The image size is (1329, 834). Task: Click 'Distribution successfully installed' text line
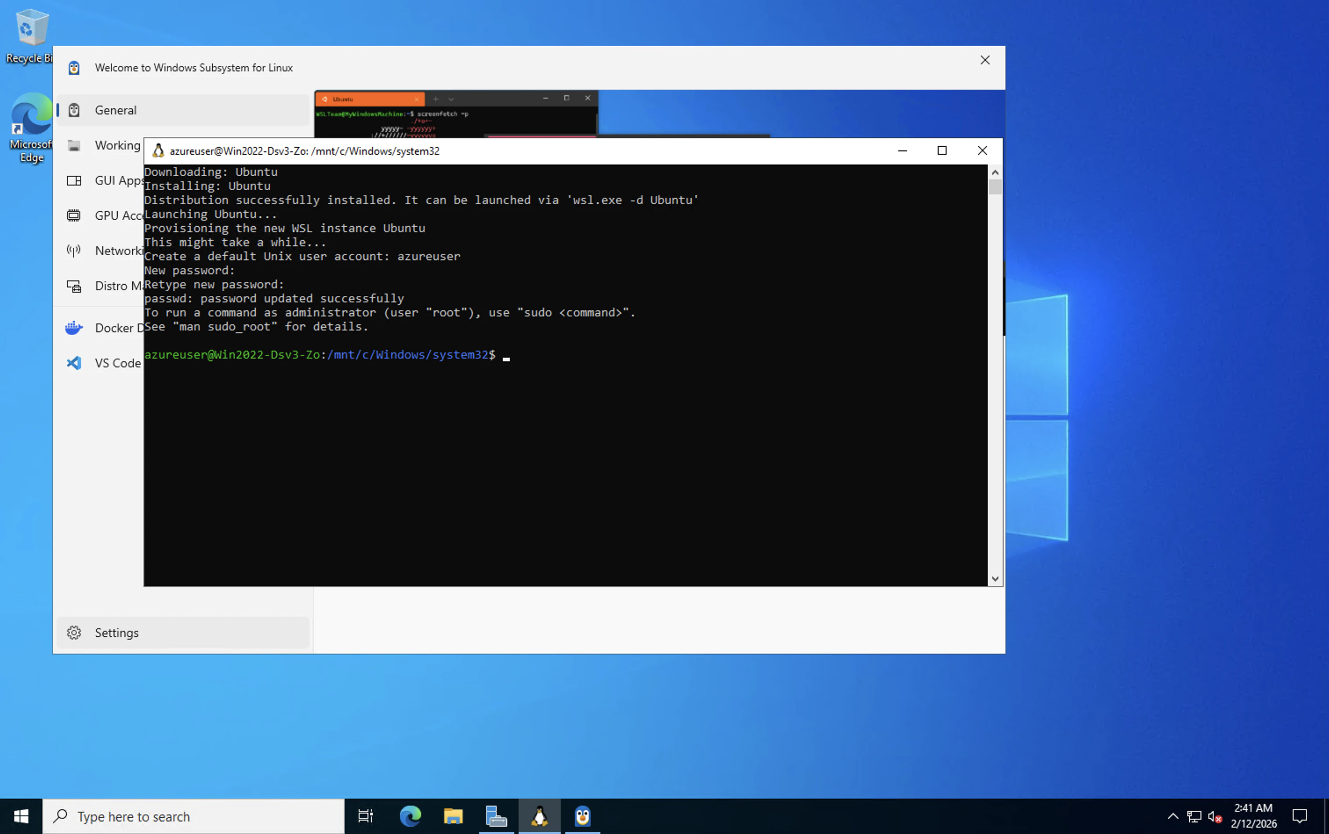421,200
